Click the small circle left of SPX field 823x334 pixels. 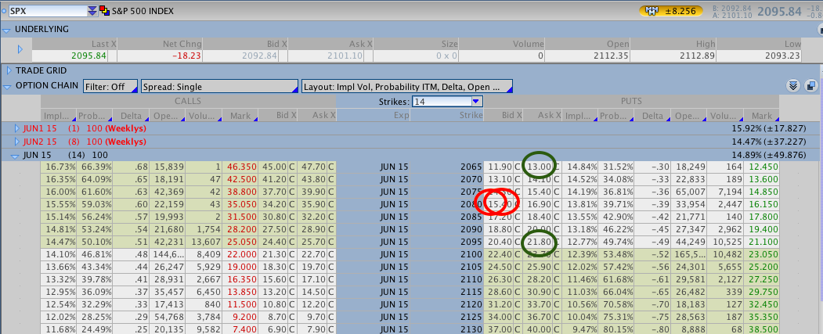(4, 11)
